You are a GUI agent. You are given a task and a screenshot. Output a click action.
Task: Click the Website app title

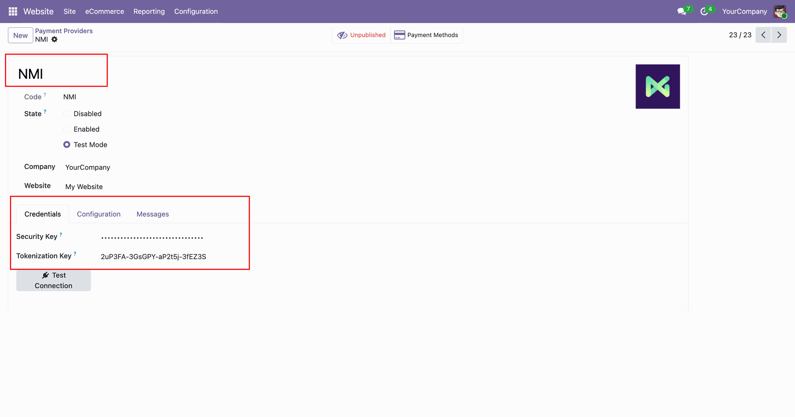(x=39, y=11)
